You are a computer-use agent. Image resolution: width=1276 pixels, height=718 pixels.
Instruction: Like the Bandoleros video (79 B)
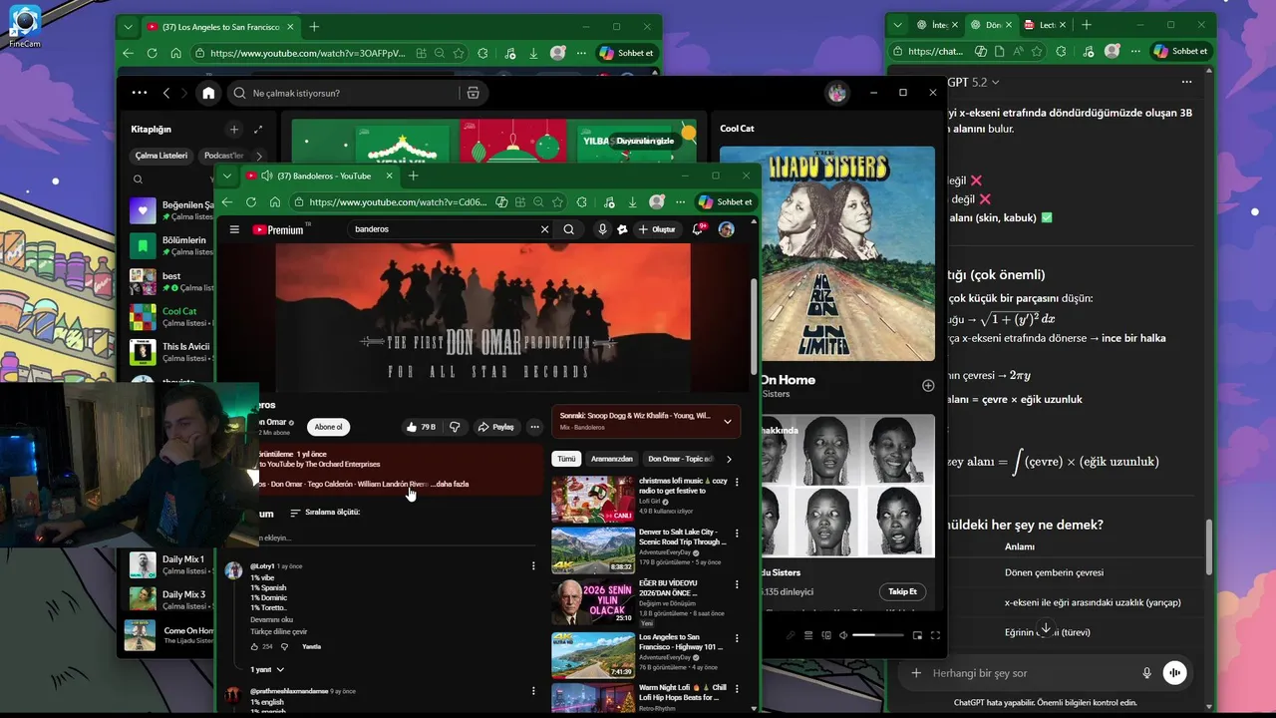[421, 427]
